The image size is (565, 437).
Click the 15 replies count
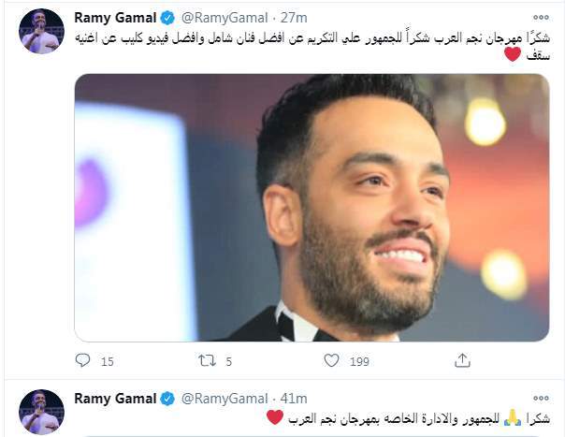pos(107,361)
